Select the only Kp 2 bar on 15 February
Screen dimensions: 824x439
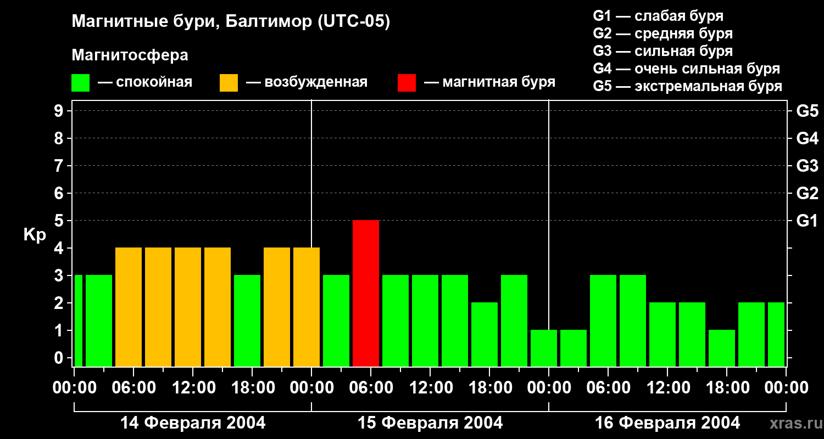pos(485,334)
